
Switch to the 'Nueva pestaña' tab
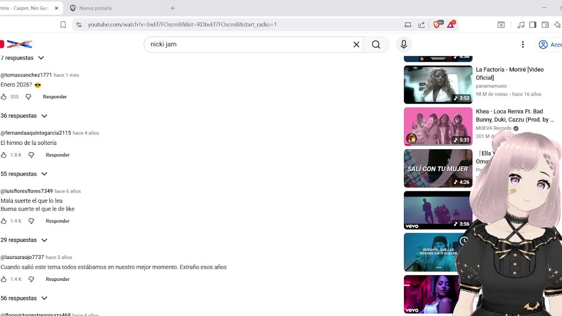tap(115, 8)
